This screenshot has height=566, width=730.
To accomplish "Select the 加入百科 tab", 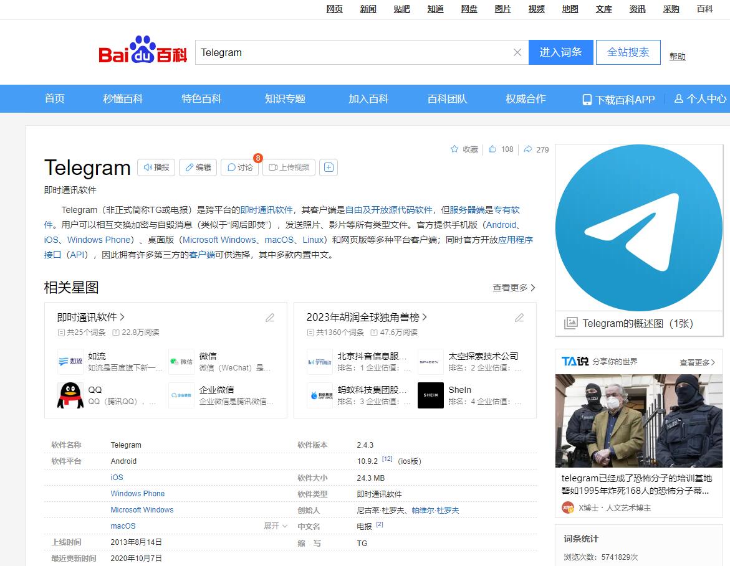I will pos(368,98).
